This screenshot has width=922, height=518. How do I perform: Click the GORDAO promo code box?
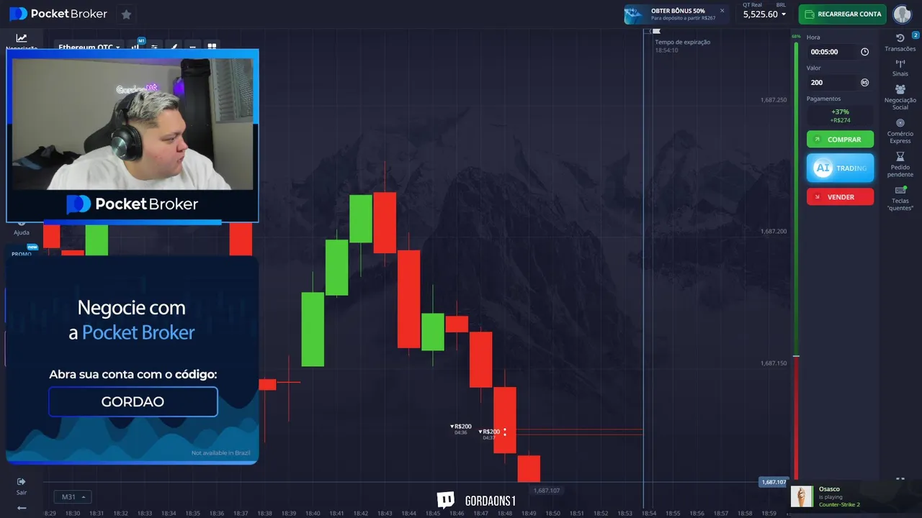click(x=133, y=401)
